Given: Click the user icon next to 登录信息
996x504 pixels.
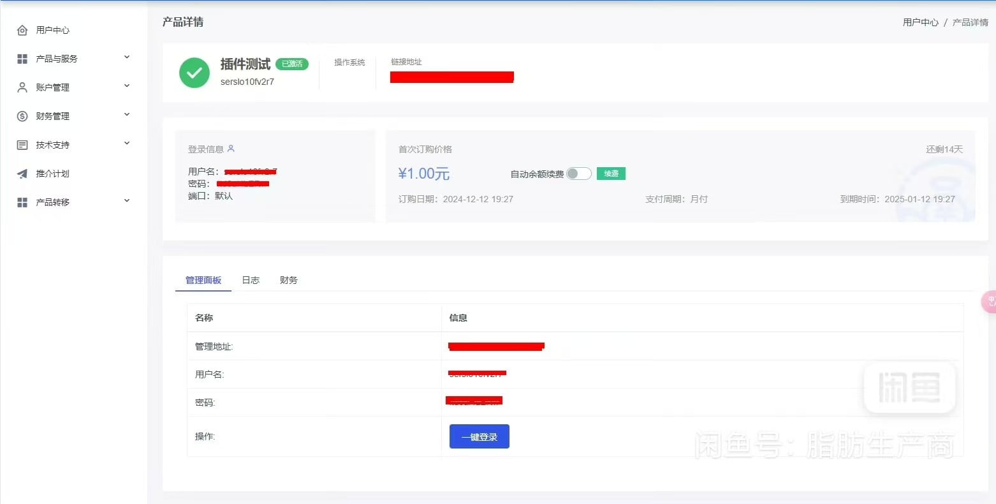Looking at the screenshot, I should pyautogui.click(x=231, y=149).
